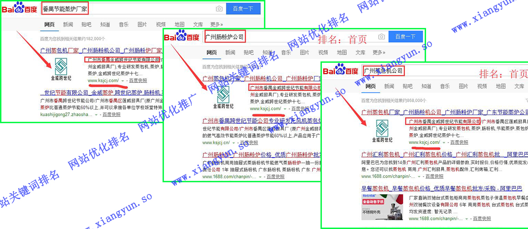Expand arrow under 早餐蒸包机 result URL

tap(466, 218)
